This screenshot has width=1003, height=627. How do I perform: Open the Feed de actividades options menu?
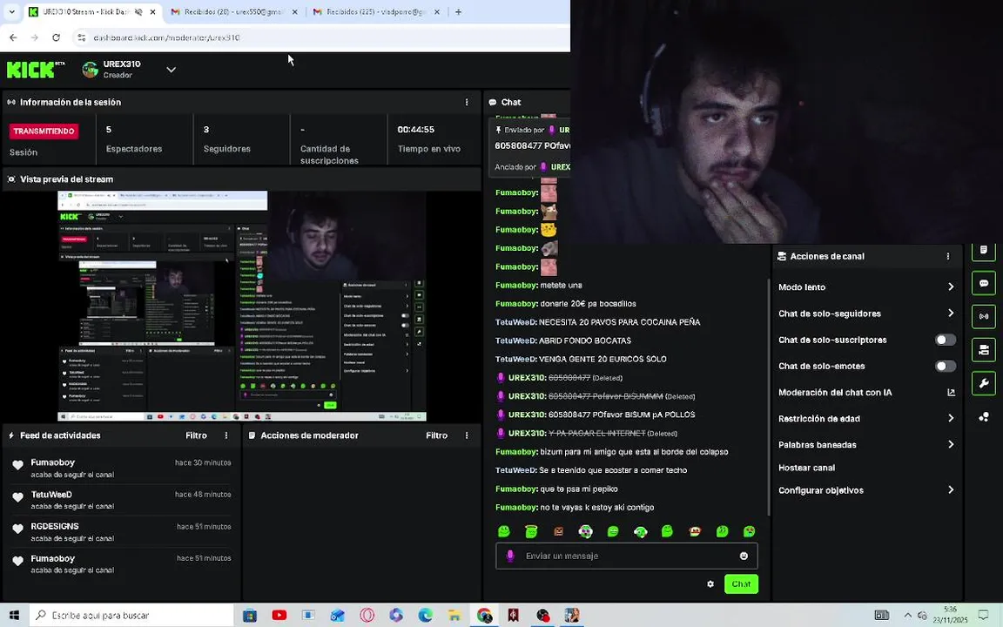pos(226,435)
